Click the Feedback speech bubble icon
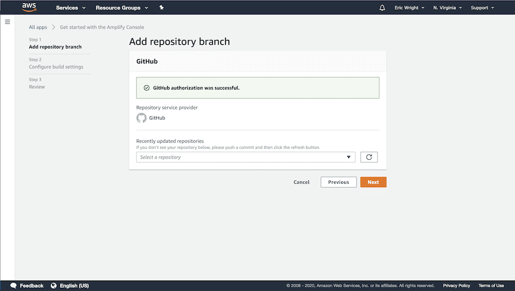This screenshot has height=291, width=515. (x=13, y=286)
